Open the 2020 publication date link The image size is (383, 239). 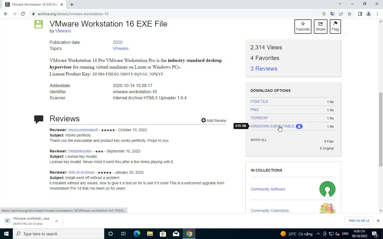(118, 42)
